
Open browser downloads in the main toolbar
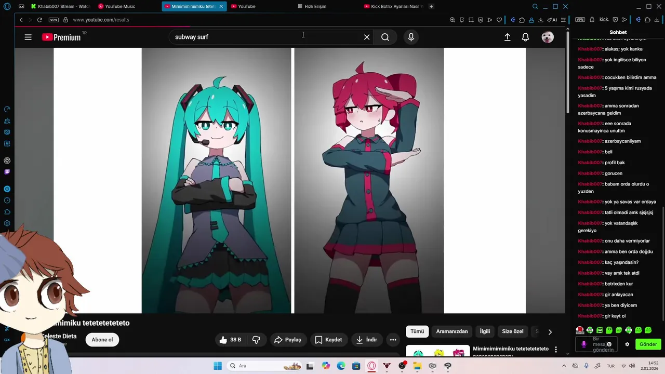click(x=541, y=20)
